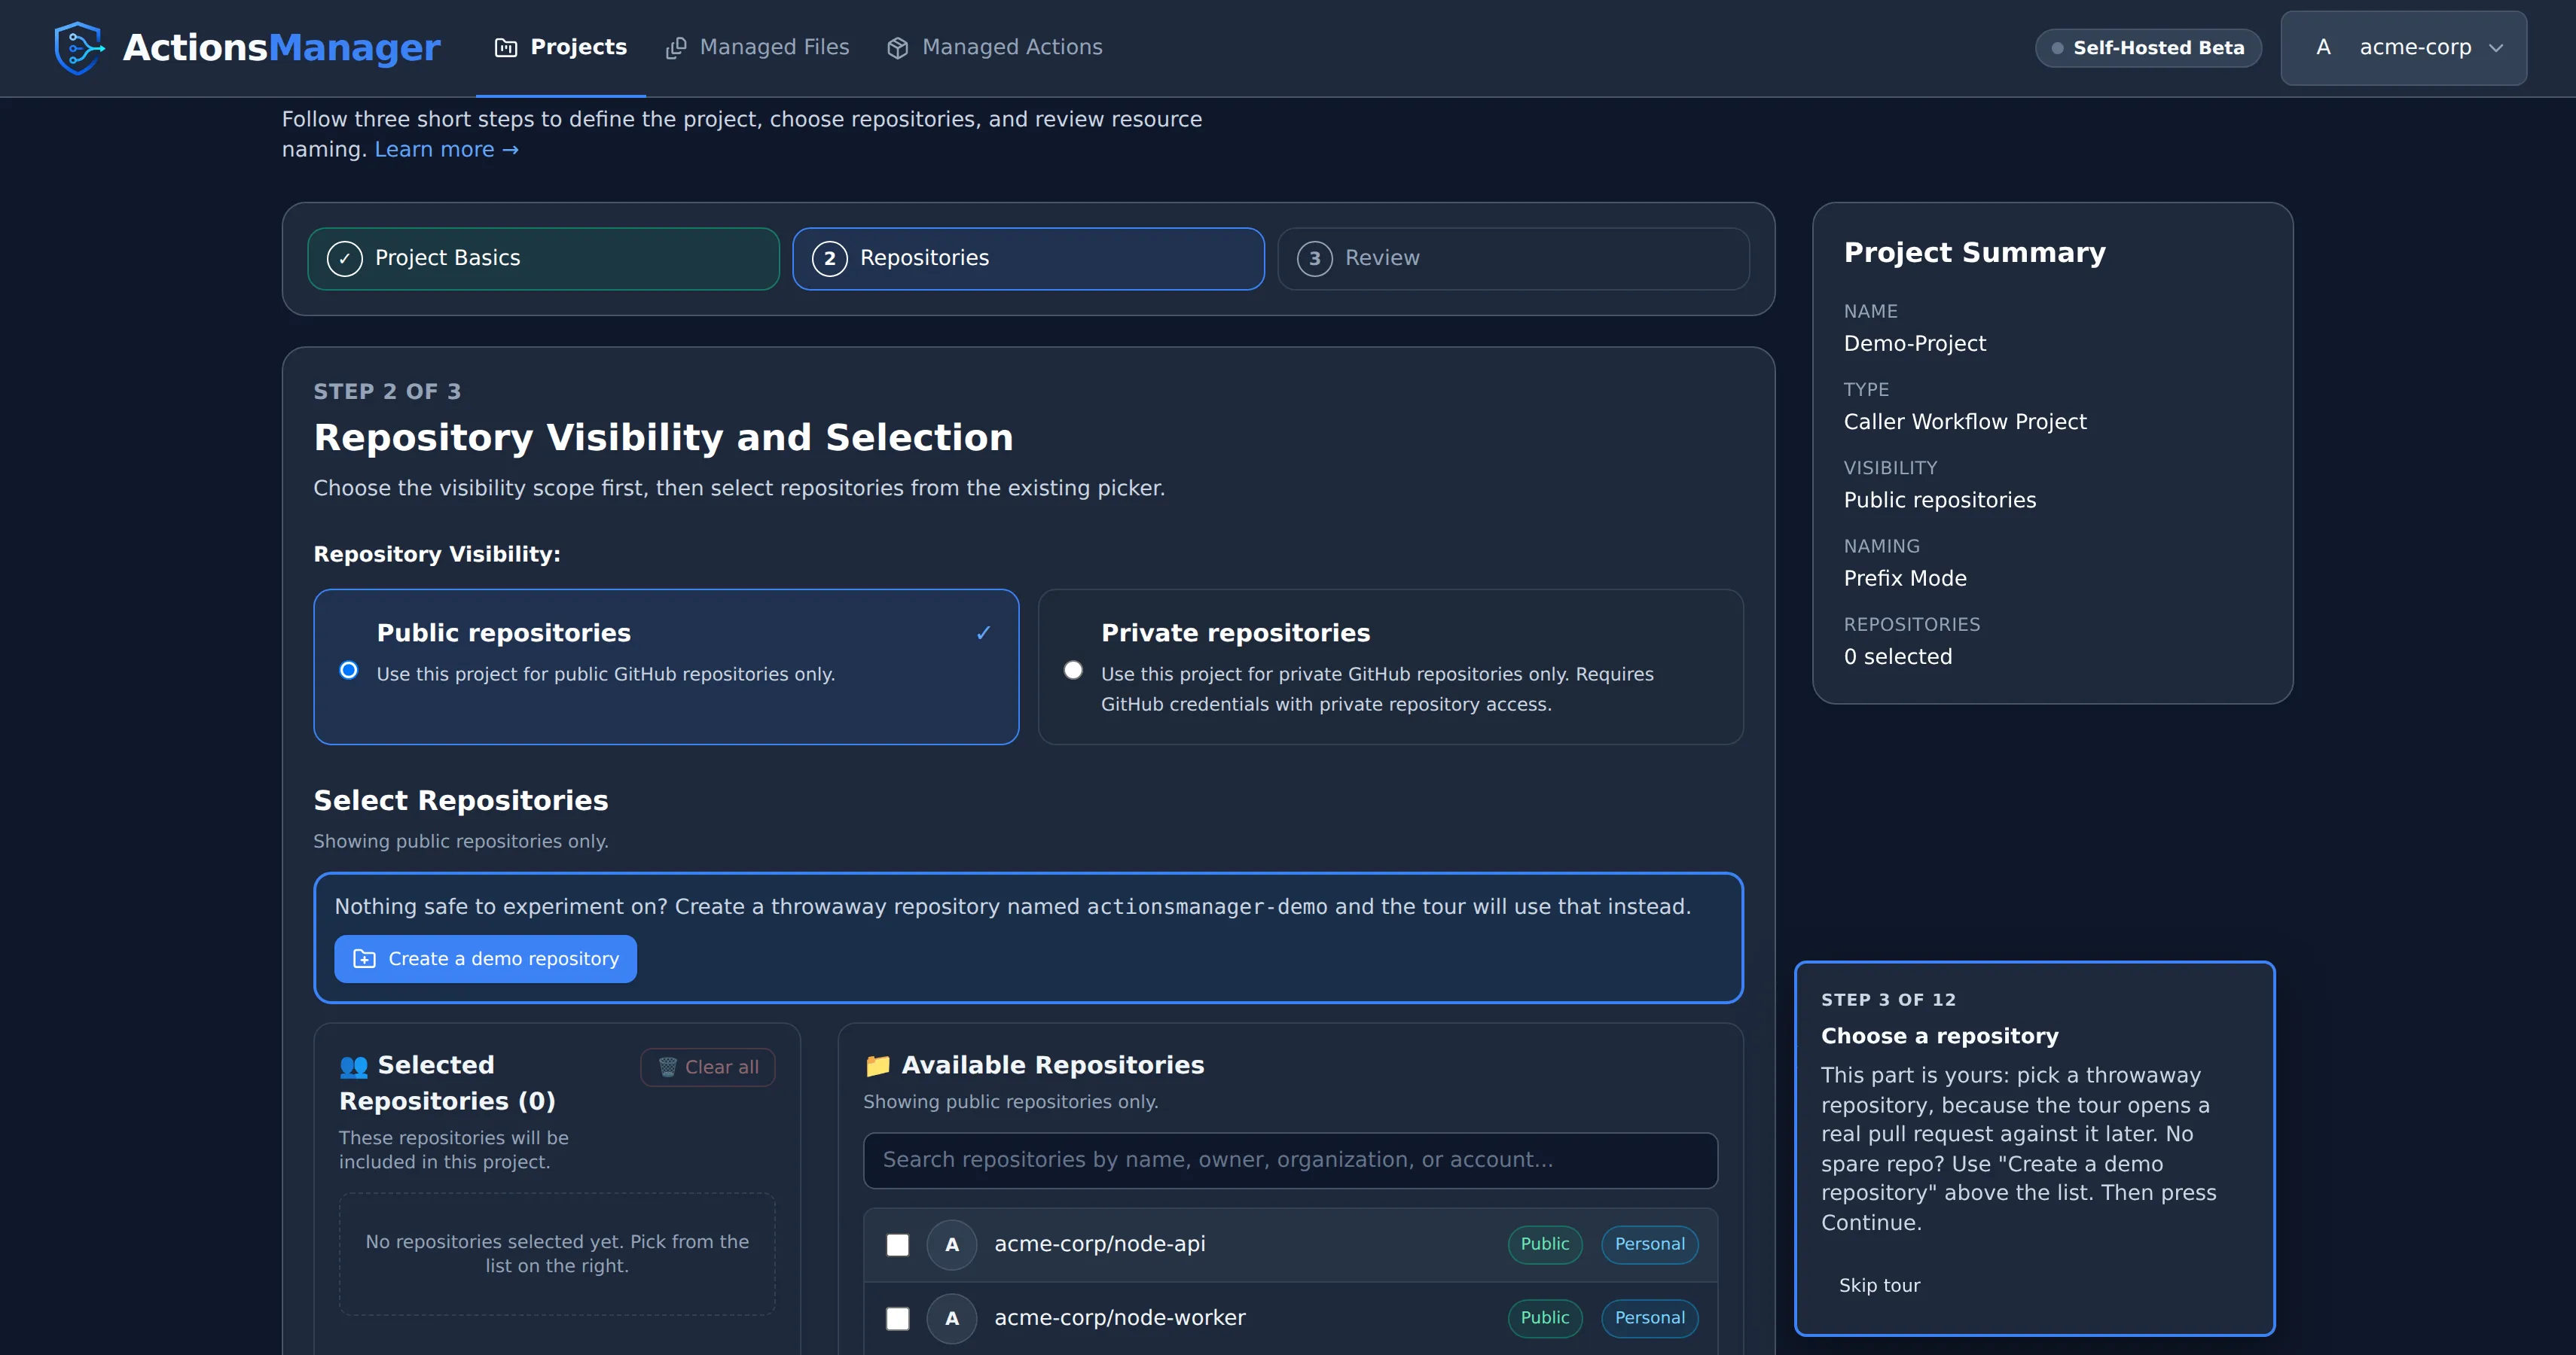Click the avatar for acme-corp/node-worker

pyautogui.click(x=952, y=1319)
